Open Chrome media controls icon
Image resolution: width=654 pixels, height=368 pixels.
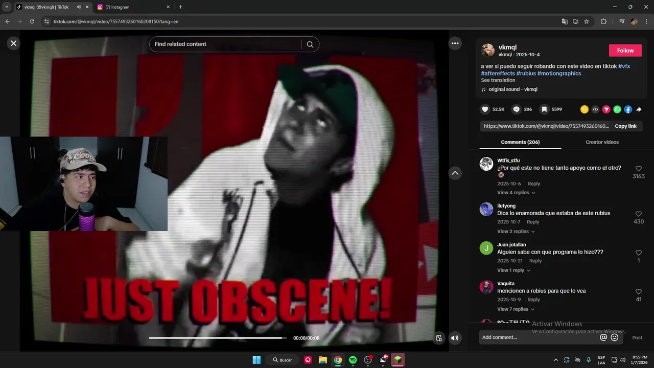click(622, 21)
